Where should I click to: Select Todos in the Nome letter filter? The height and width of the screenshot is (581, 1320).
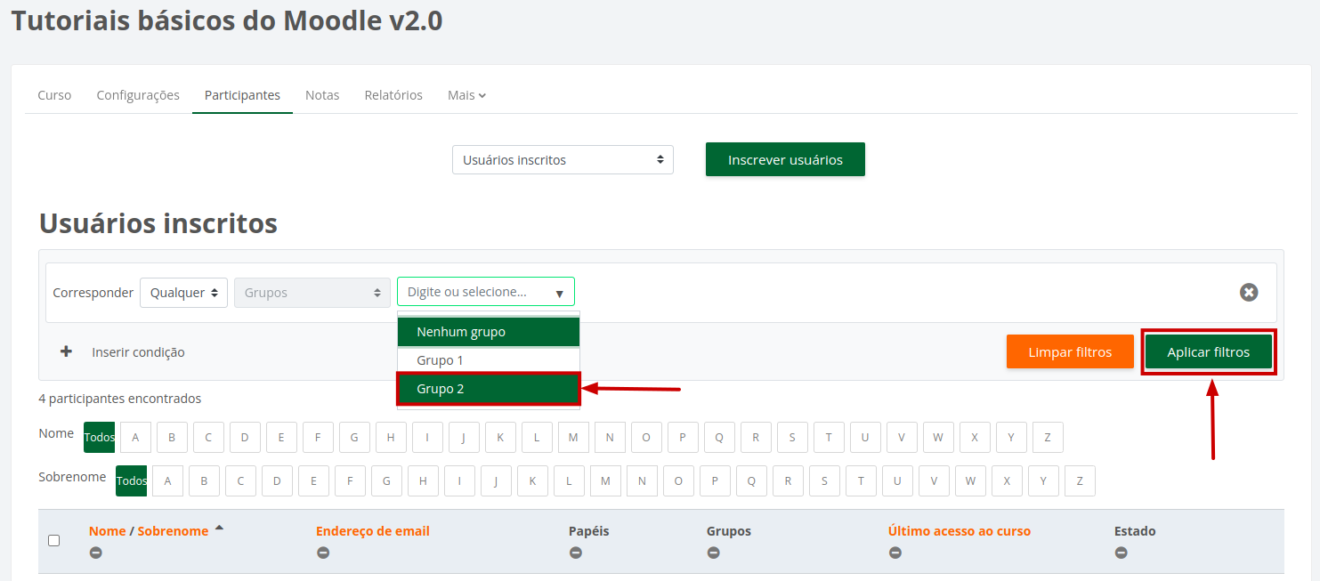pyautogui.click(x=100, y=437)
